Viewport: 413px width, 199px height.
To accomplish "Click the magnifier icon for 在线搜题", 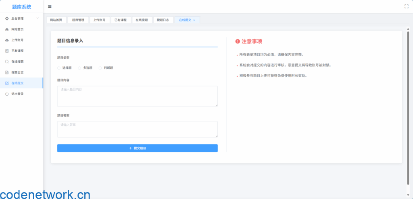I will [x=7, y=62].
